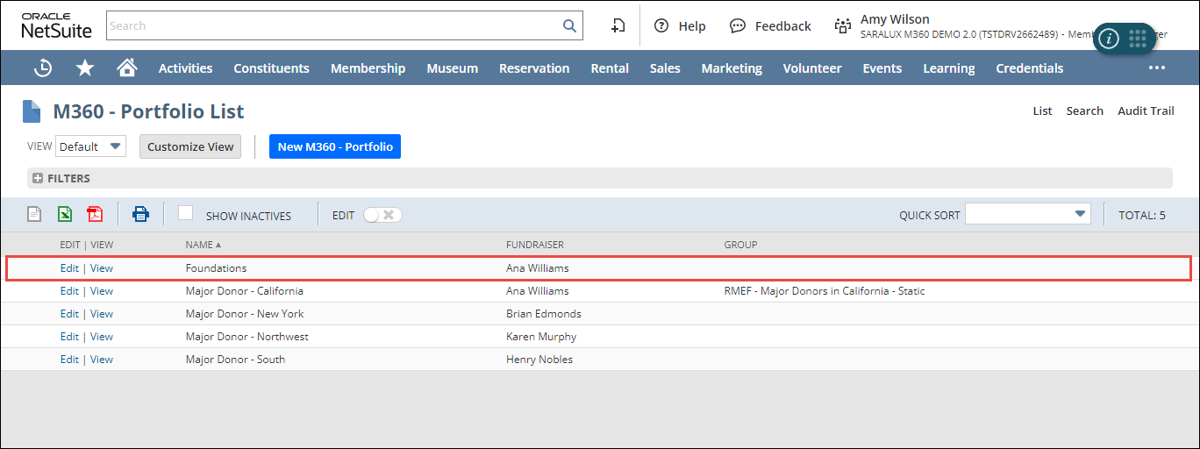Check the Show Inactives checkbox

click(x=185, y=213)
